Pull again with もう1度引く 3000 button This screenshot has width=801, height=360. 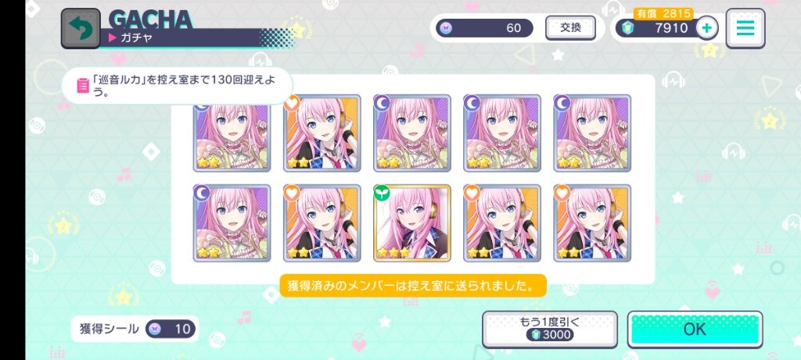pos(550,330)
